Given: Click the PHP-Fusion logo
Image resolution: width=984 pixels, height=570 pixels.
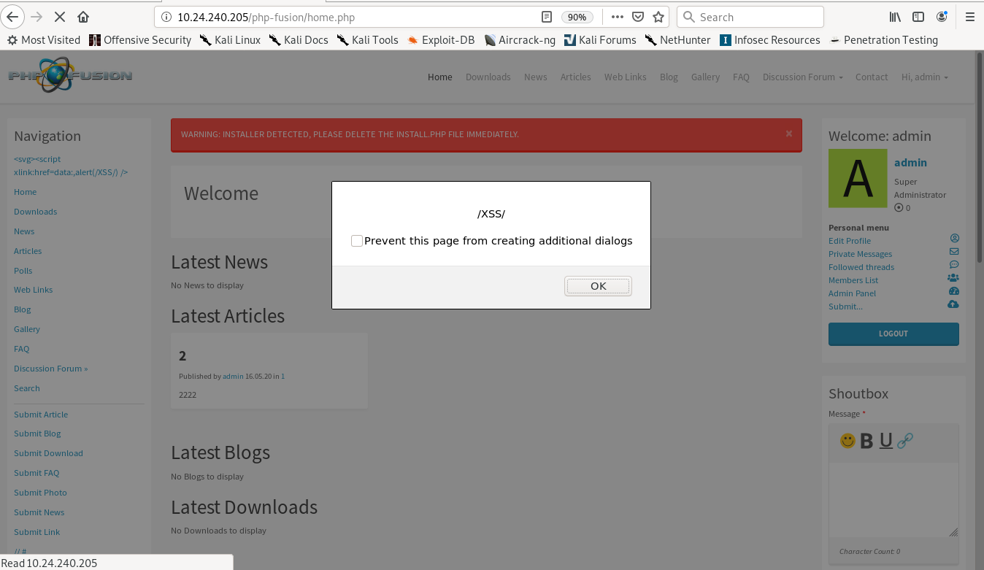Looking at the screenshot, I should click(x=70, y=76).
